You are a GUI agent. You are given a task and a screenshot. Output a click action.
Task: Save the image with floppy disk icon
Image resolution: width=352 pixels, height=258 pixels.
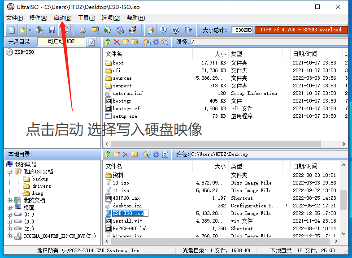52,30
